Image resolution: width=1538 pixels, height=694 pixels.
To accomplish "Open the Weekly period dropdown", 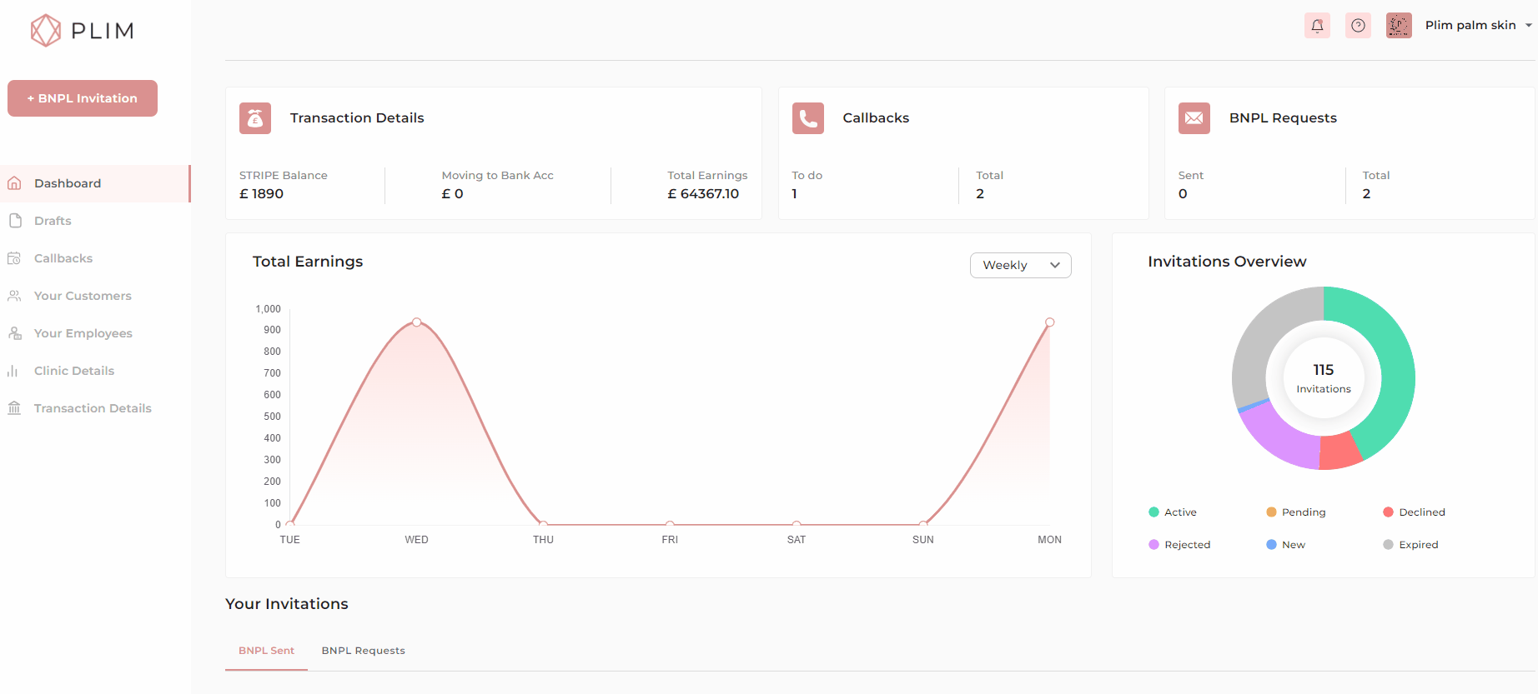I will click(x=1020, y=265).
